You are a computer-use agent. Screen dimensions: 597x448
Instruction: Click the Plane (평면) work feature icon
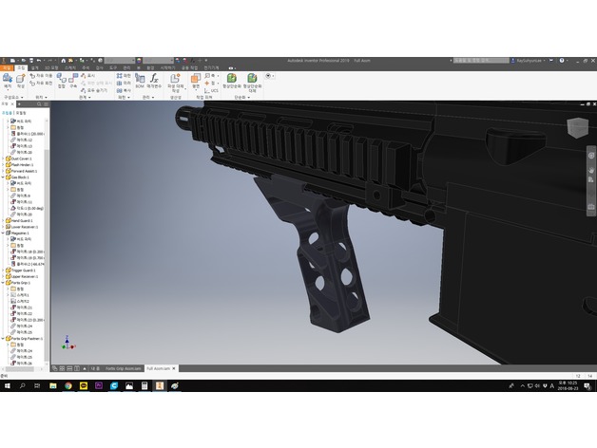tap(196, 81)
